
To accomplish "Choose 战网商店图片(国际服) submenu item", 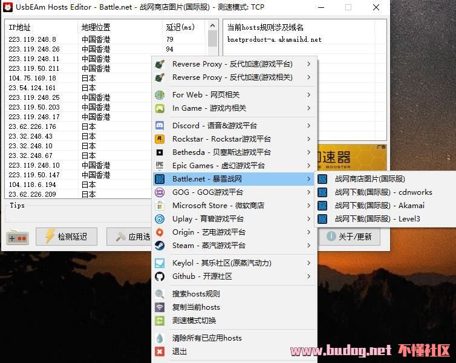I will point(386,179).
